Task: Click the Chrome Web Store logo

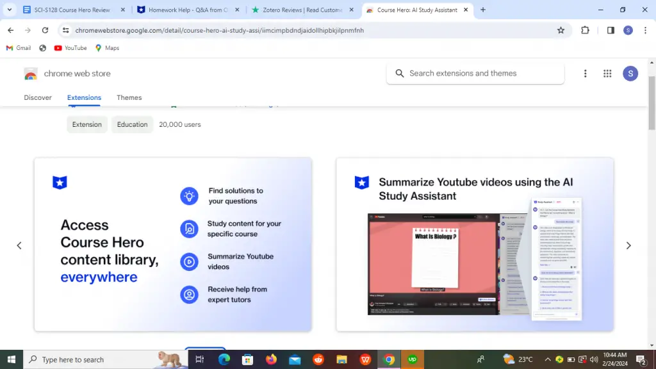Action: 31,74
